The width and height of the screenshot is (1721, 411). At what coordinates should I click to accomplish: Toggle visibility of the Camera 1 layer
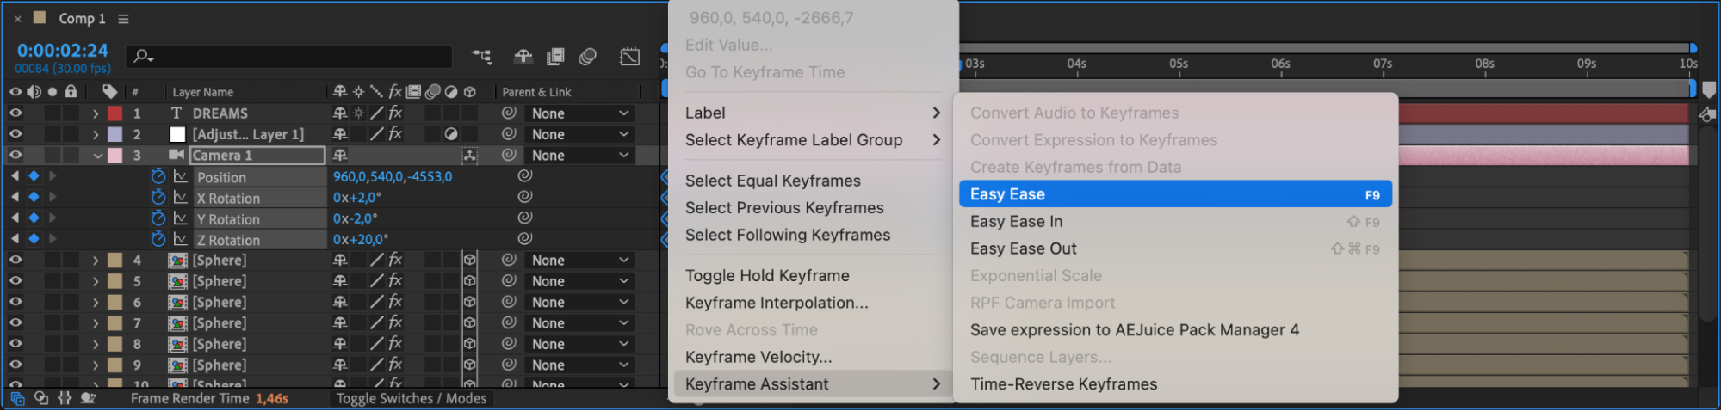coord(15,155)
